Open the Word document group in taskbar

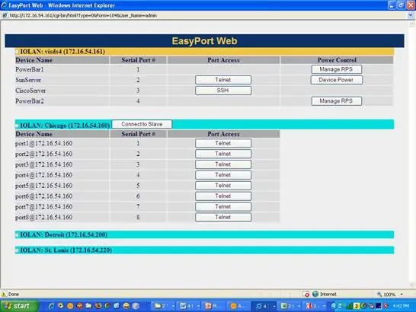[x=190, y=306]
